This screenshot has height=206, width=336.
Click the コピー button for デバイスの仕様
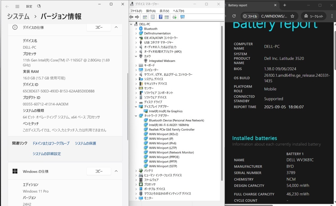(98, 27)
